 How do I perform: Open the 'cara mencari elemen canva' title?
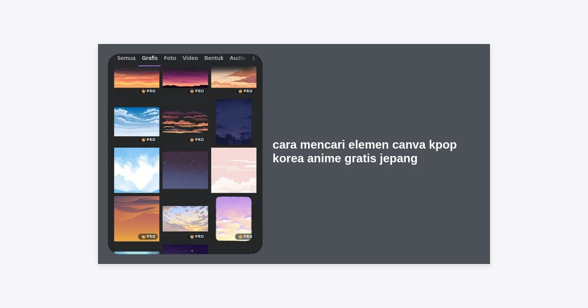pyautogui.click(x=365, y=152)
